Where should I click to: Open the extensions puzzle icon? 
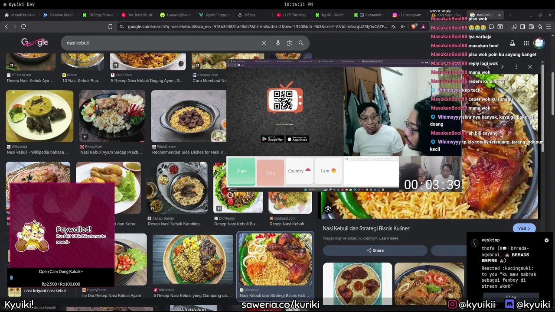(x=491, y=26)
